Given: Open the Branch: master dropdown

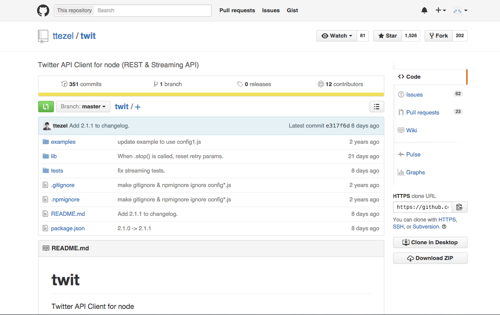Looking at the screenshot, I should [x=83, y=107].
